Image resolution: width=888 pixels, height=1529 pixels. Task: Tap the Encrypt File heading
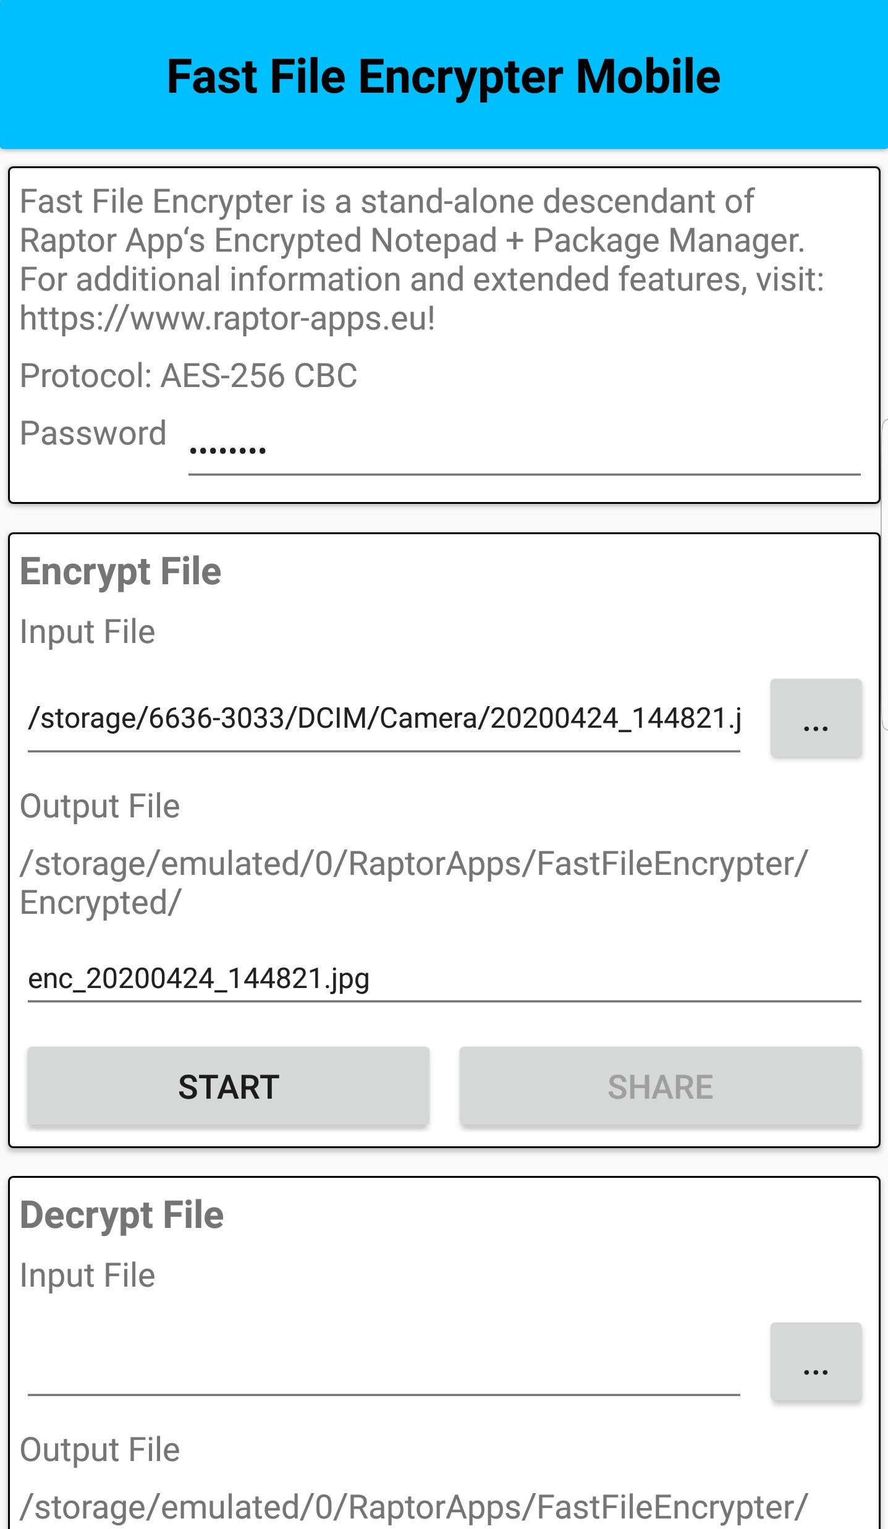point(121,571)
